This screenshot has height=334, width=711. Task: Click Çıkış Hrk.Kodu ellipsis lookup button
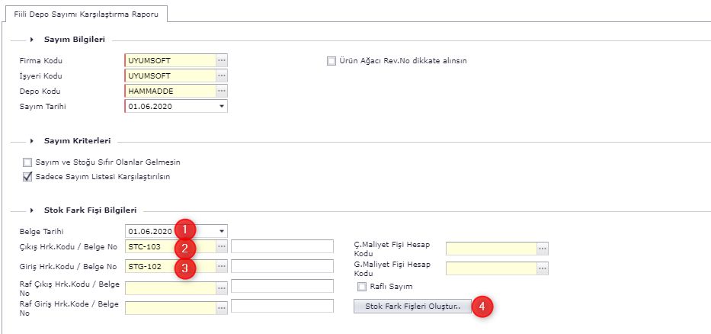221,246
